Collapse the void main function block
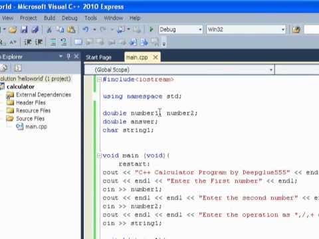This screenshot has width=319, height=239. (x=99, y=155)
